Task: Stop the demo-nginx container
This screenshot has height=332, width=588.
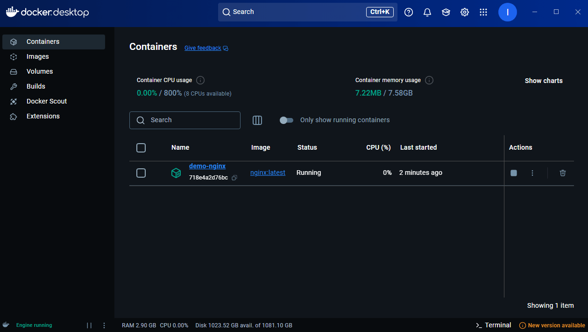Action: [514, 173]
